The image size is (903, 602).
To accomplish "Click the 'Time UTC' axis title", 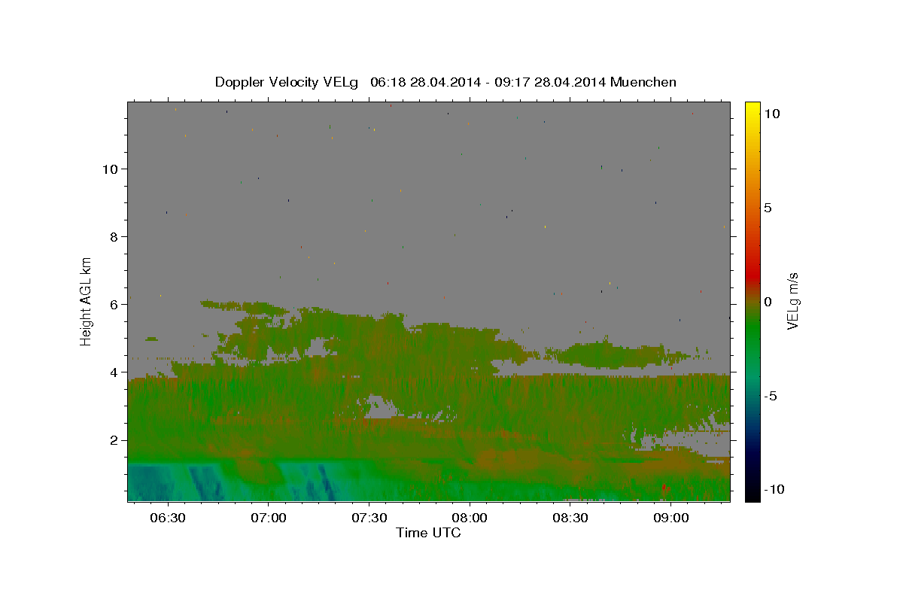I will coord(428,533).
